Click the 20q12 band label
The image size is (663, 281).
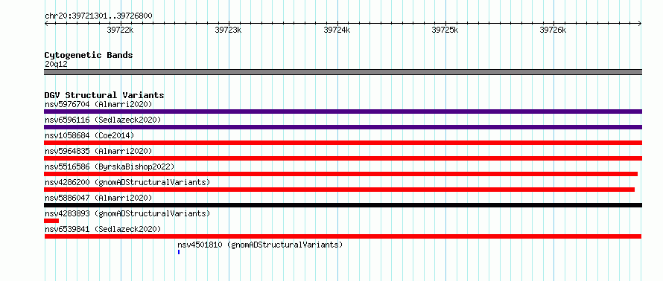tap(56, 65)
